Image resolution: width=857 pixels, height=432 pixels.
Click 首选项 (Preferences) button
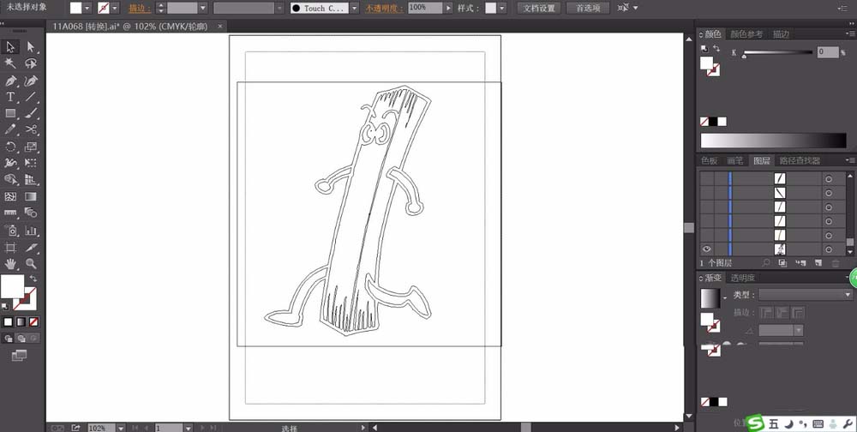coord(588,9)
